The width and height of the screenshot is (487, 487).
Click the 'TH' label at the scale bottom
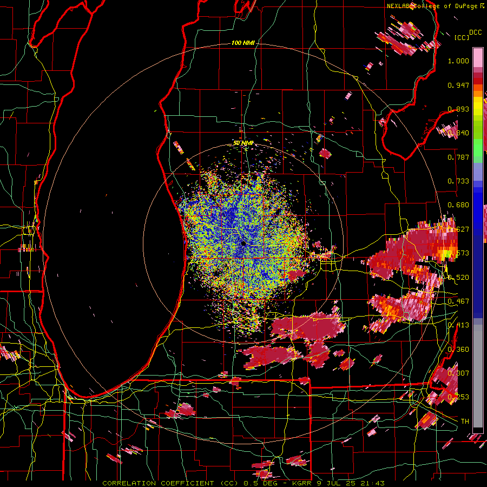coord(465,422)
